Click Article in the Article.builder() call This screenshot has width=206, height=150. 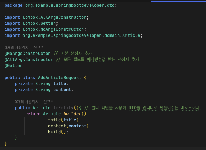[52, 114]
